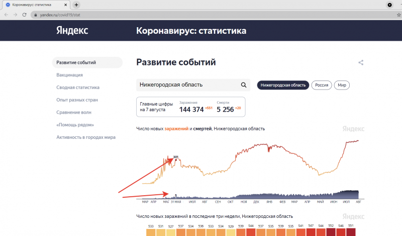The width and height of the screenshot is (402, 236).
Task: Click heatmap cell labeled 552
Action: 331,232
